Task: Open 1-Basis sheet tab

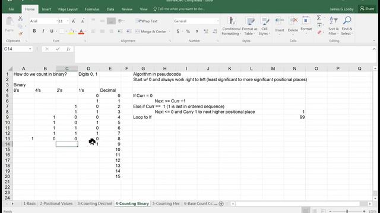Action: [x=29, y=204]
